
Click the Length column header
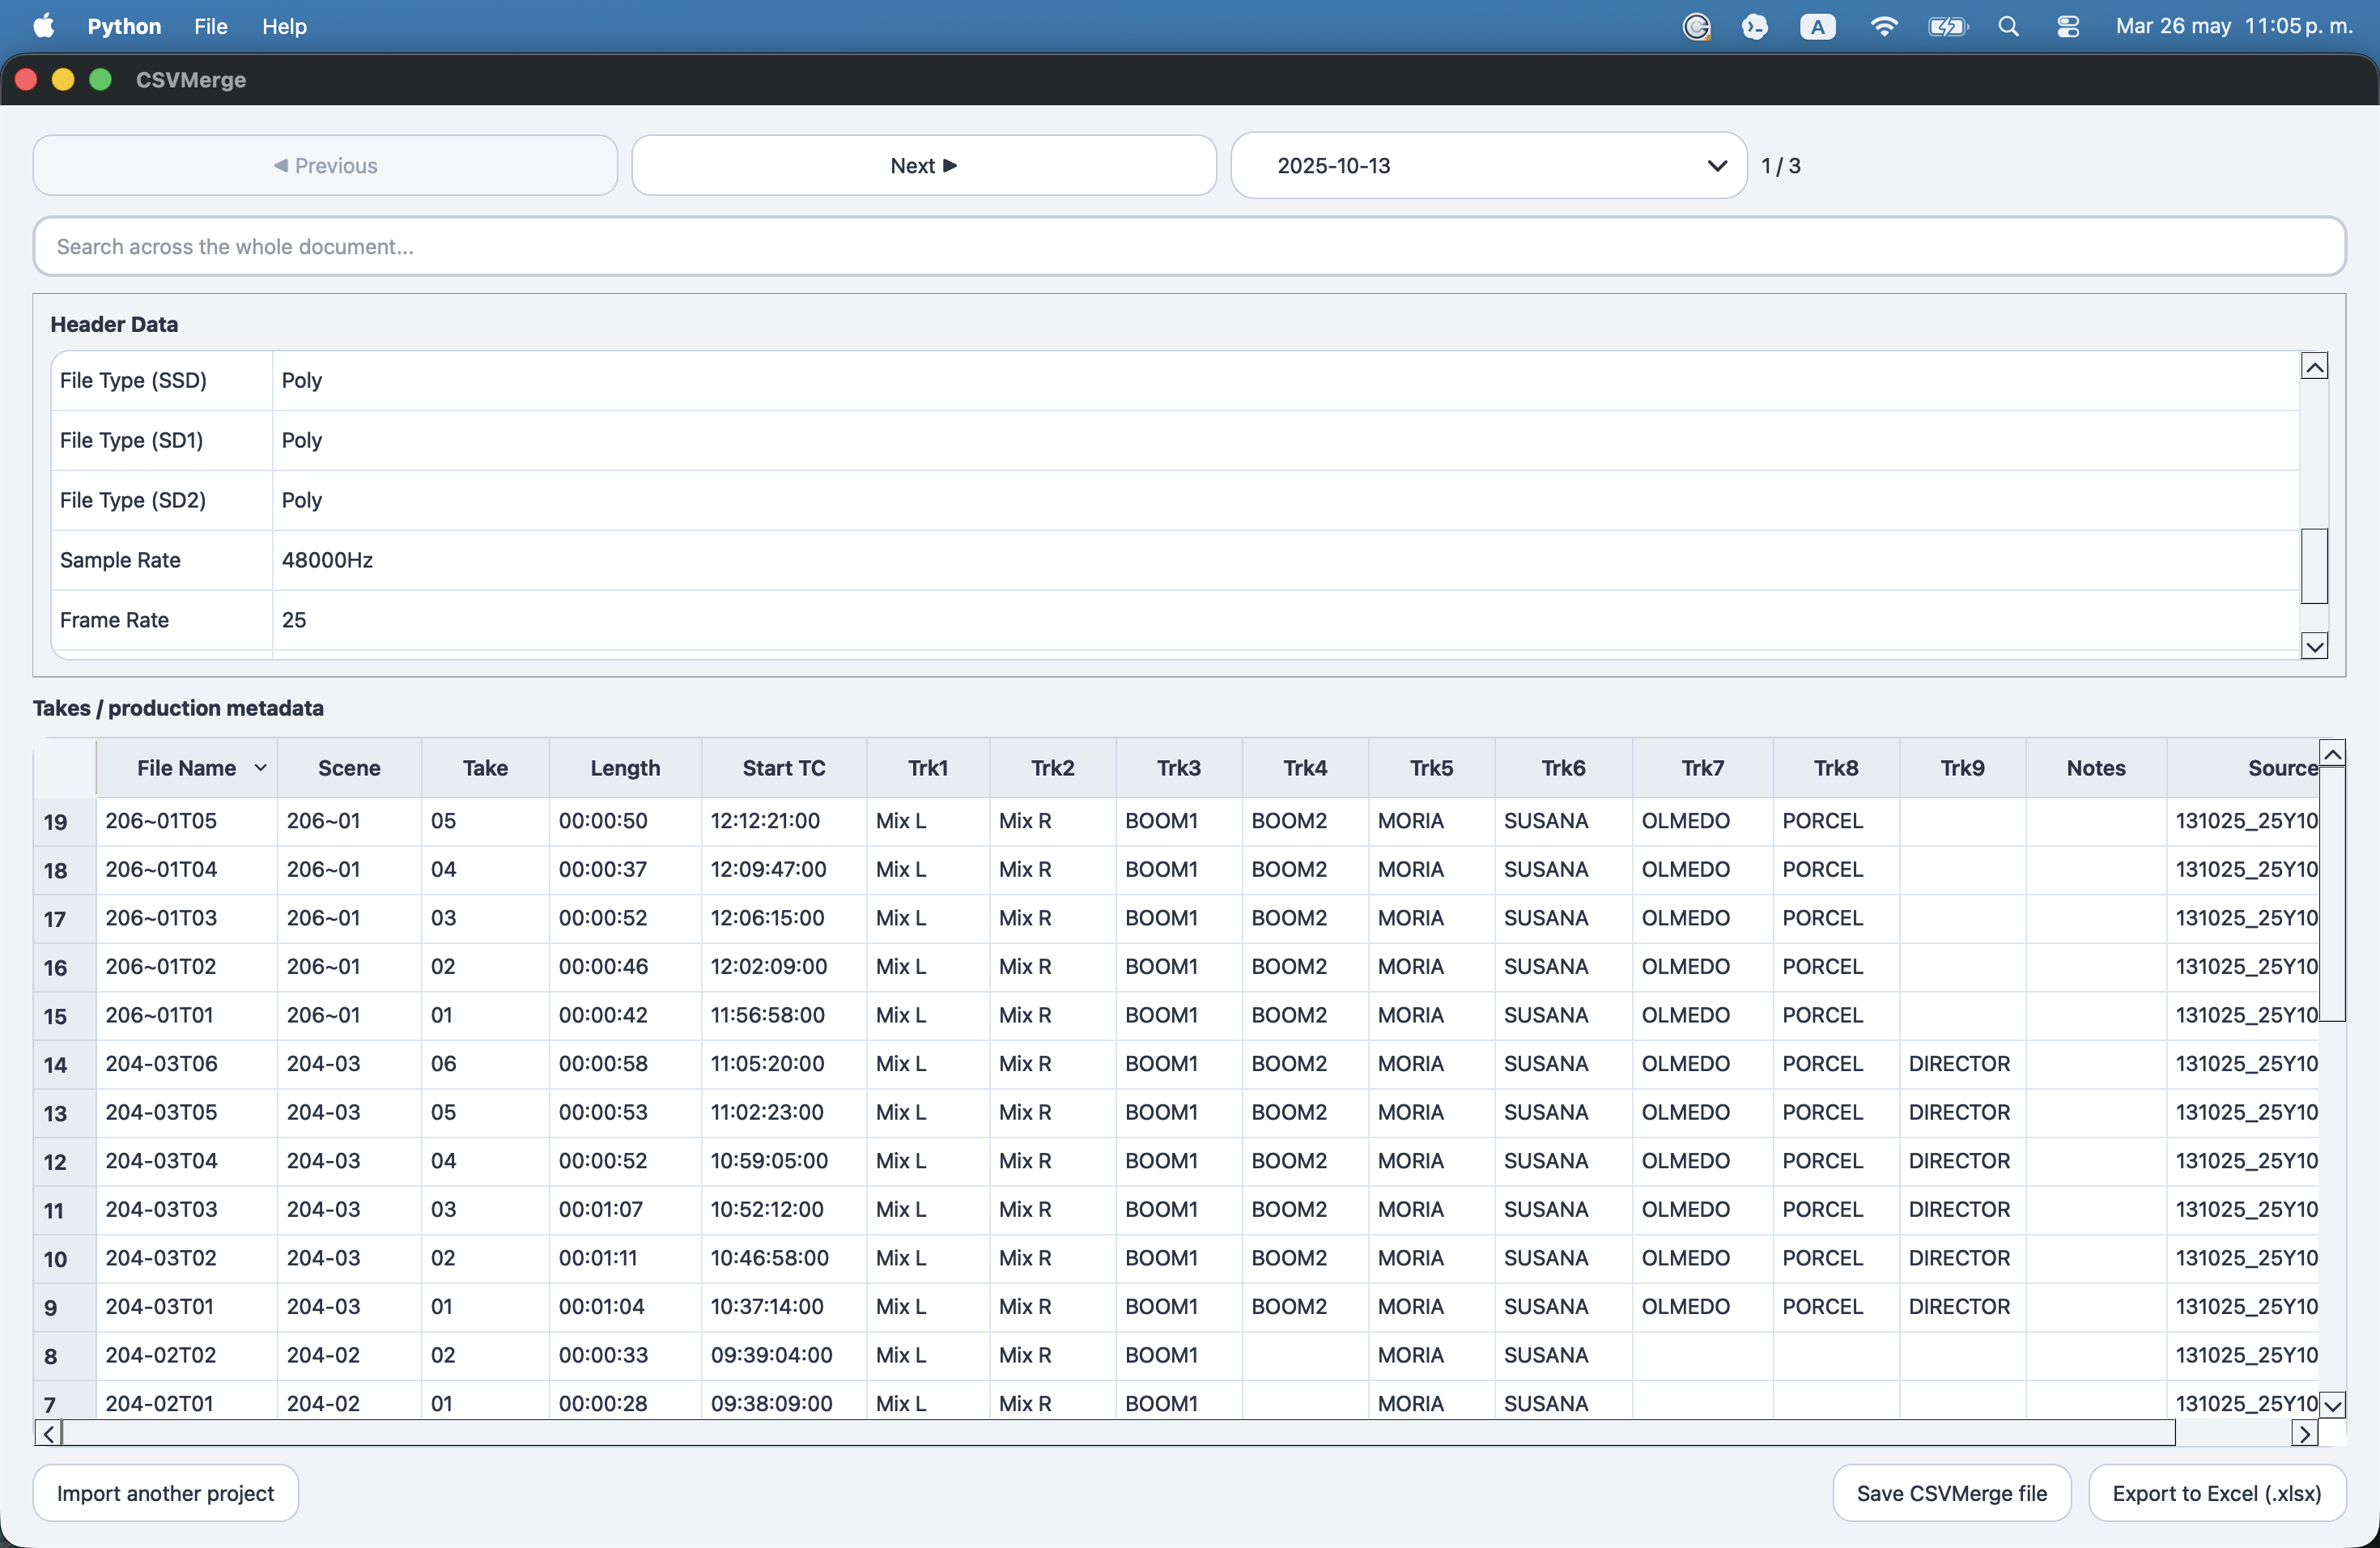625,767
